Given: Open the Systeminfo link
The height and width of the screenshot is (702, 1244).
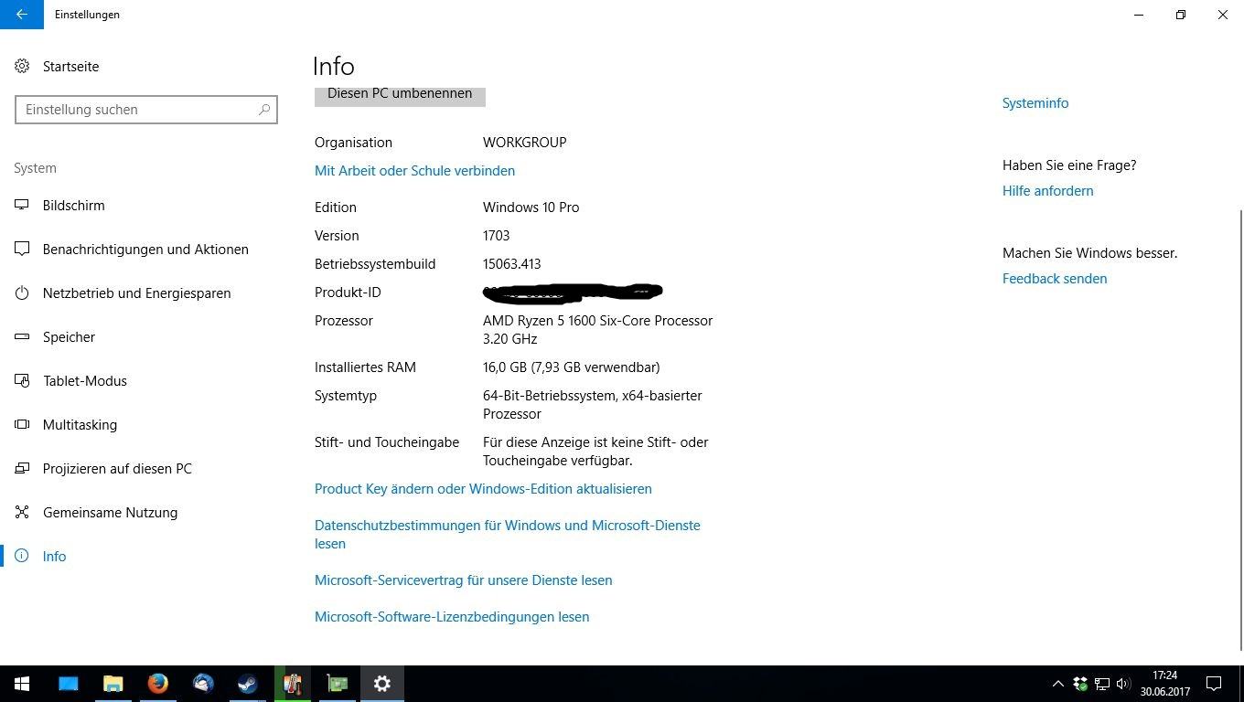Looking at the screenshot, I should pos(1035,103).
